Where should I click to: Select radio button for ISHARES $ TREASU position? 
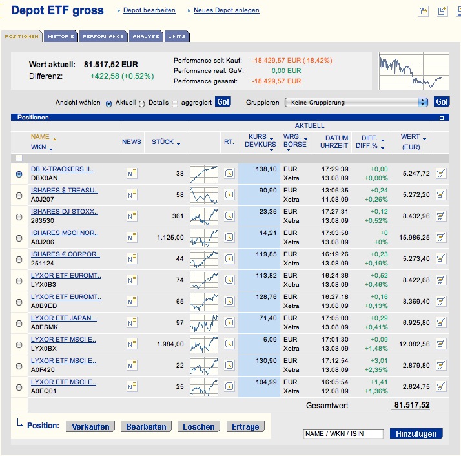pyautogui.click(x=19, y=195)
